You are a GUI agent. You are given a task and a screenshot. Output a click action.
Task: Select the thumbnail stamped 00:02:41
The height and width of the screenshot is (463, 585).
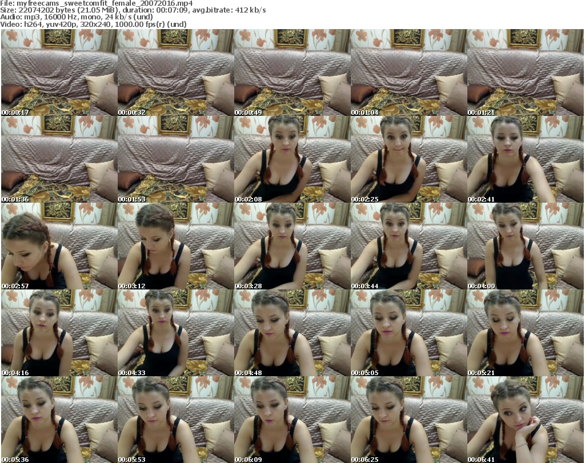click(x=525, y=159)
